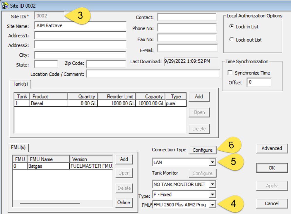Viewport: 291px width, 214px height.
Task: Click the Site ID 0002 title bar icon
Action: (5, 6)
